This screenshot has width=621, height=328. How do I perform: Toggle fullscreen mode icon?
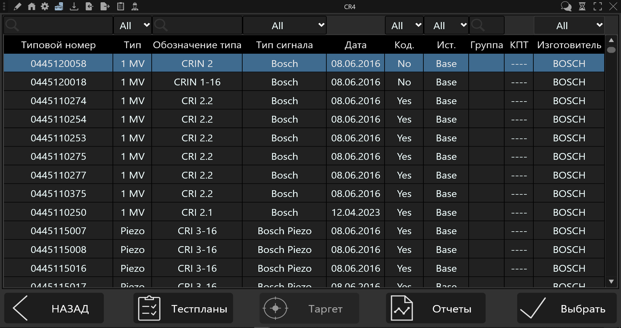(x=598, y=6)
